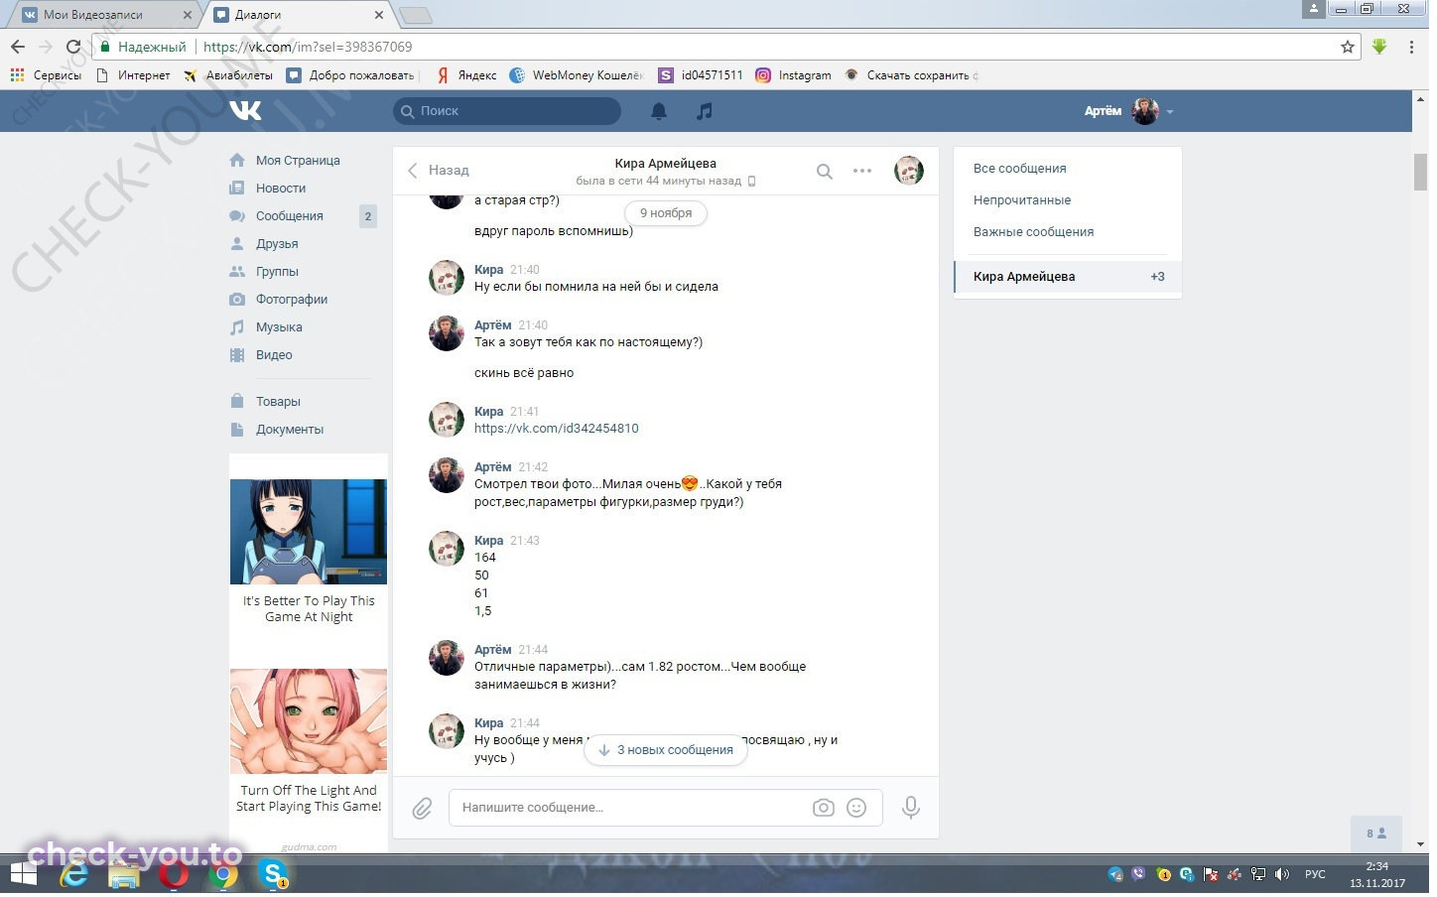Go to Моя Страница
This screenshot has height=897, width=1437.
298,161
